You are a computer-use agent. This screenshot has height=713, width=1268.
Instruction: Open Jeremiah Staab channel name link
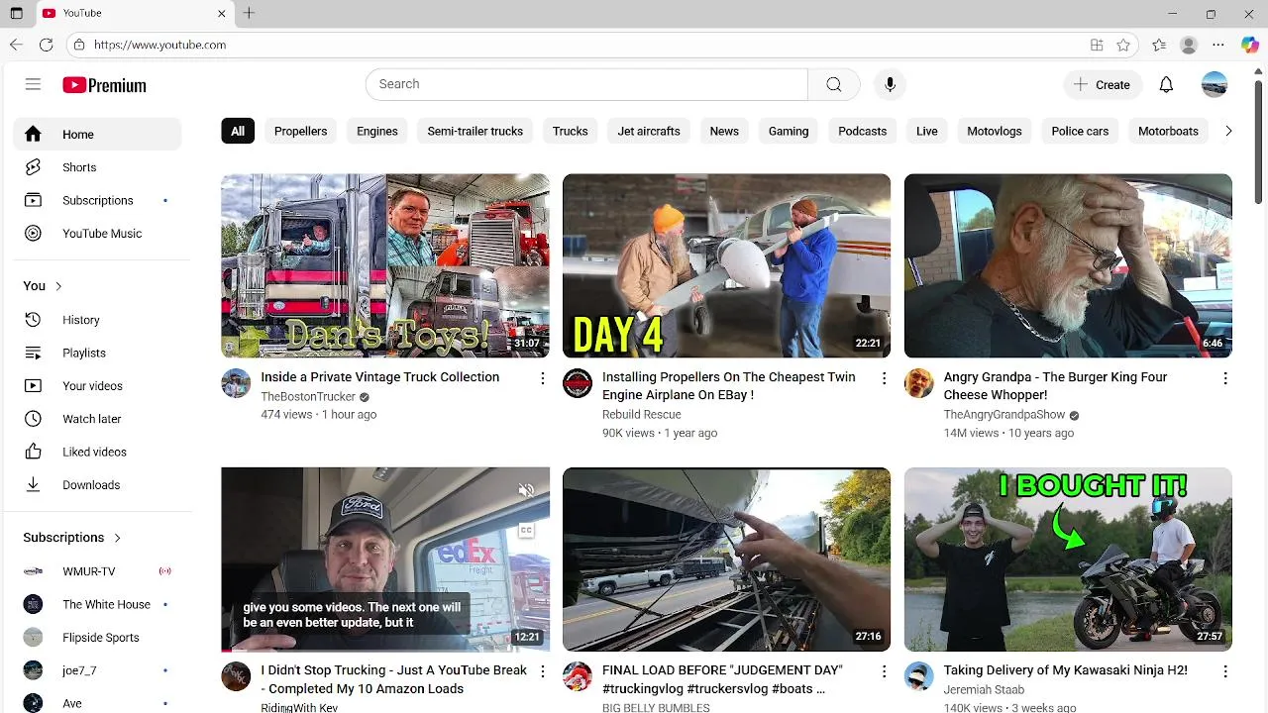click(x=984, y=689)
